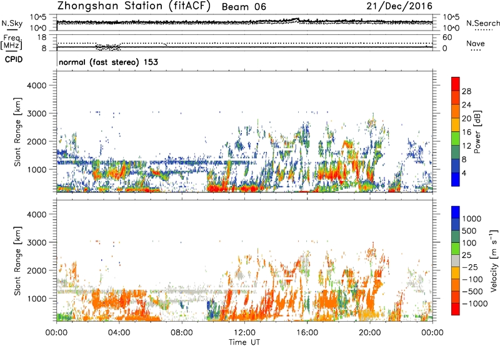Screen dimensions: 500x346
Task: Click the "24" label on Power colorbar
Action: 466,105
